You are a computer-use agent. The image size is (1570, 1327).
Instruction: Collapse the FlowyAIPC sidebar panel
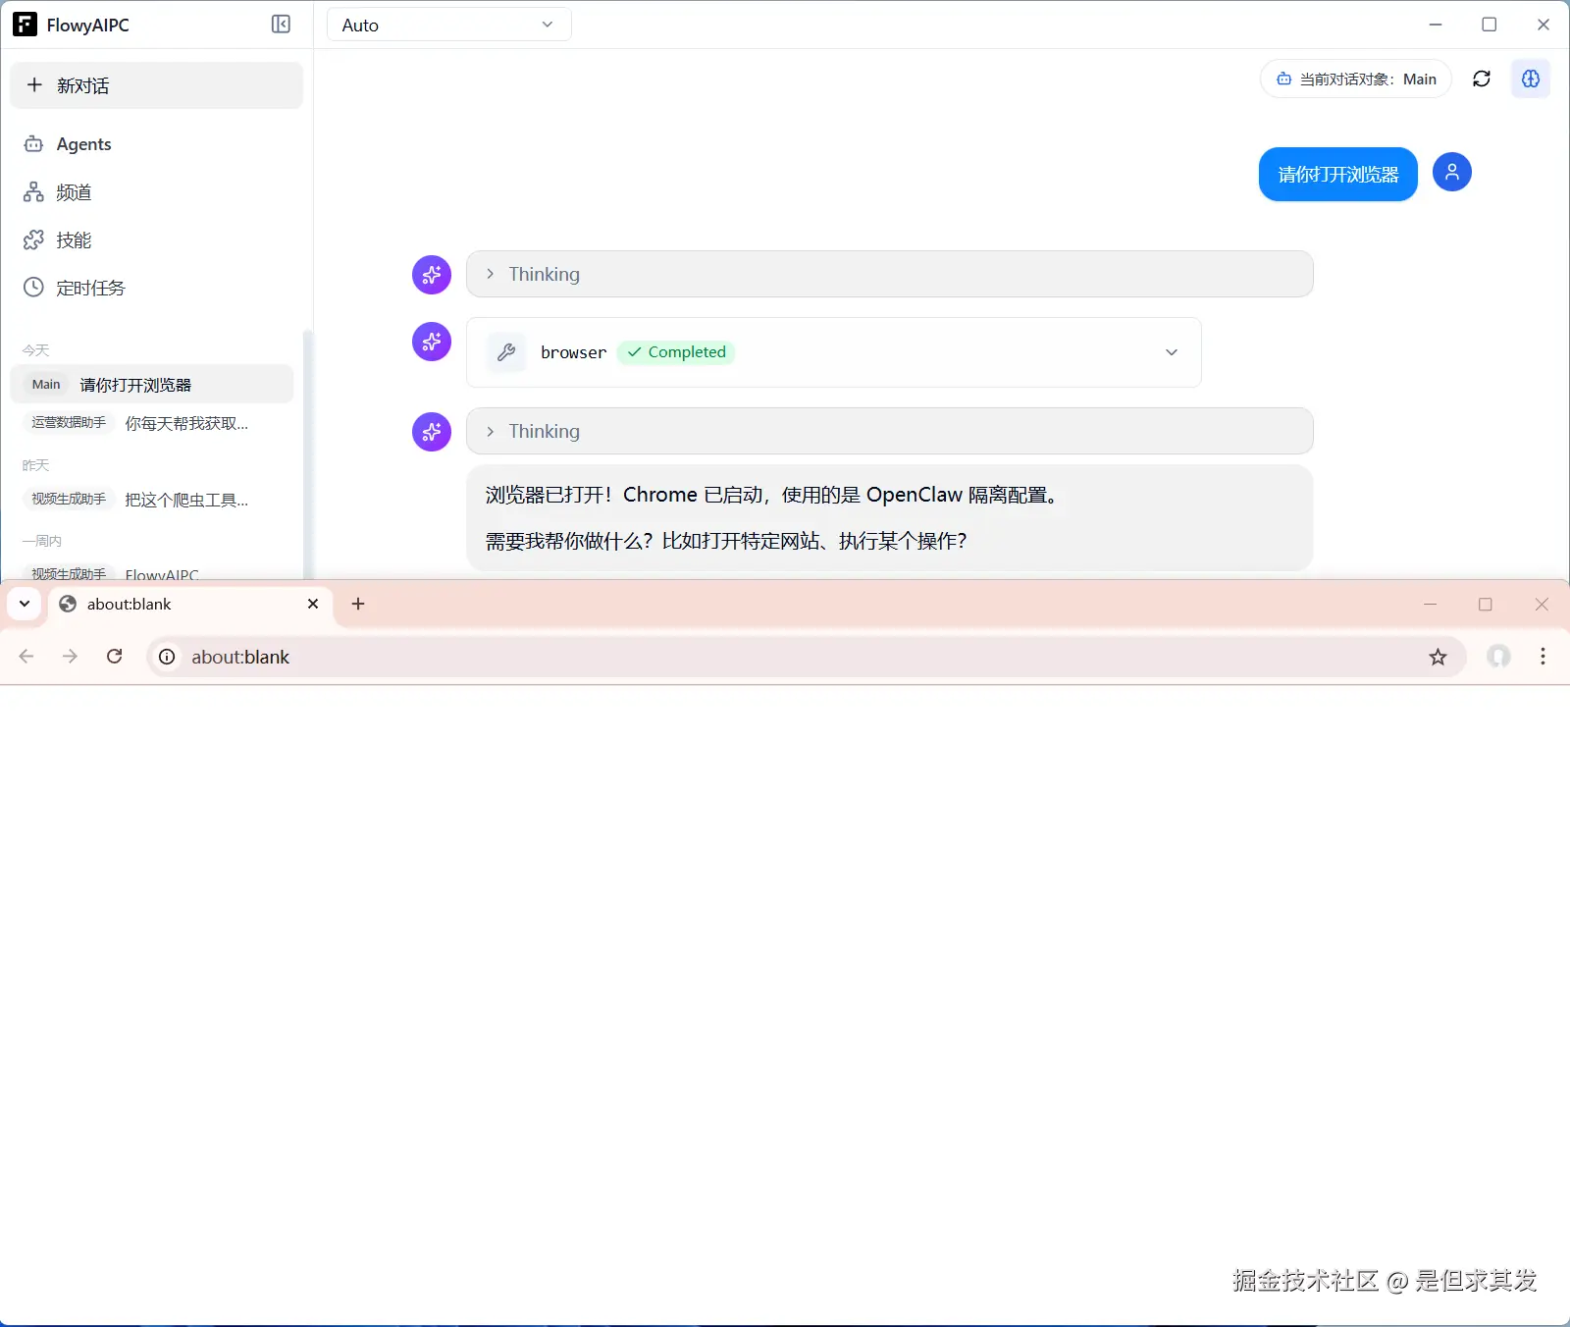tap(281, 25)
